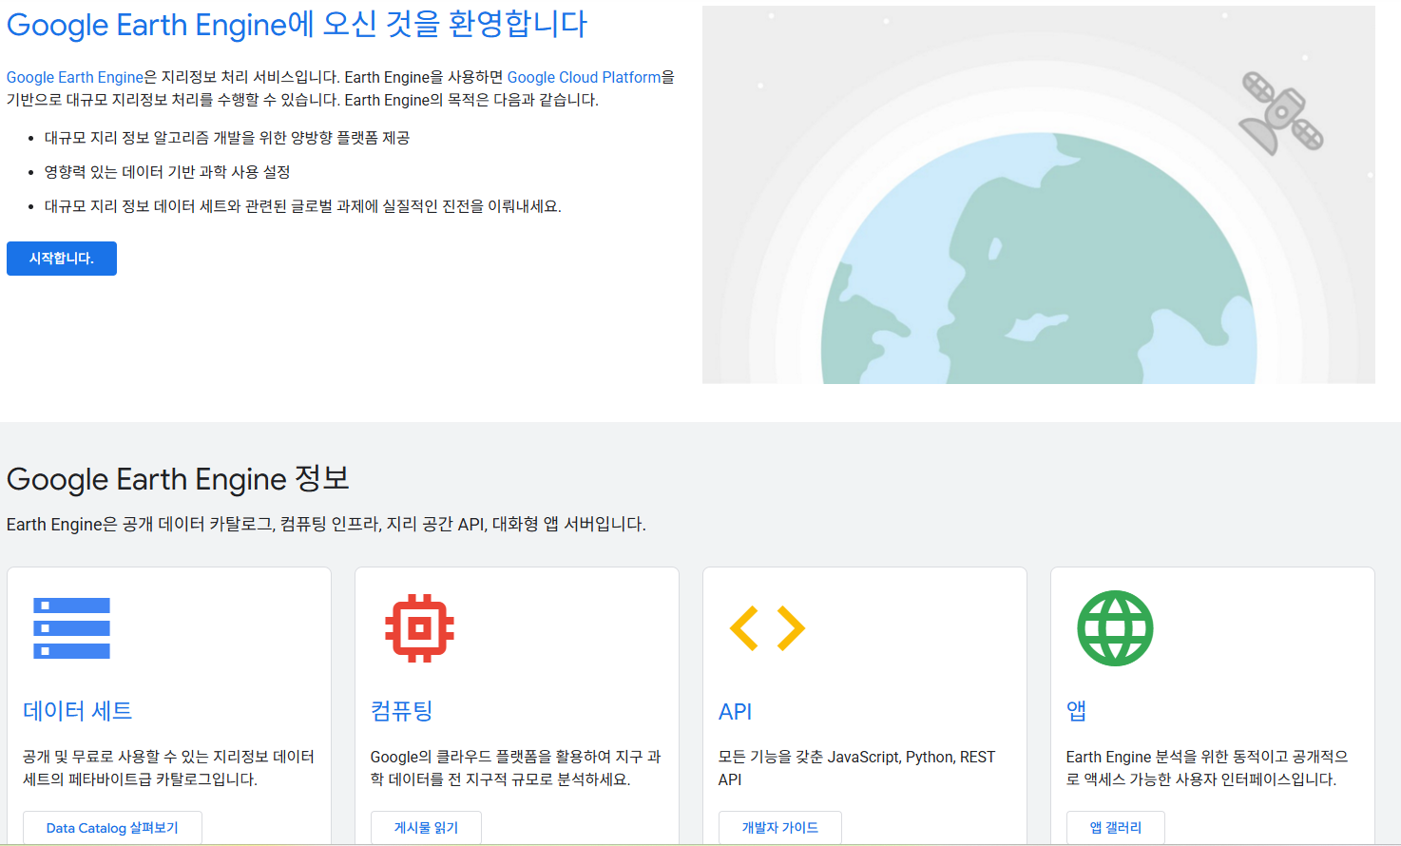Viewport: 1401px width, 846px height.
Task: Click the apps description about 사용자 인터페이스
Action: pyautogui.click(x=1207, y=768)
